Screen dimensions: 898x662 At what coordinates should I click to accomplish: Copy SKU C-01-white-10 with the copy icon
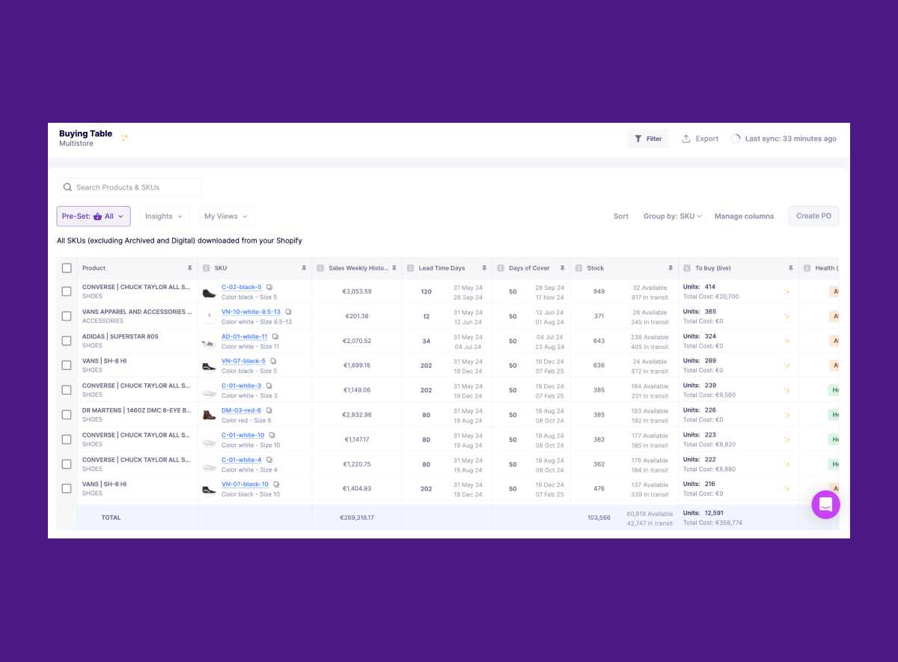point(272,435)
